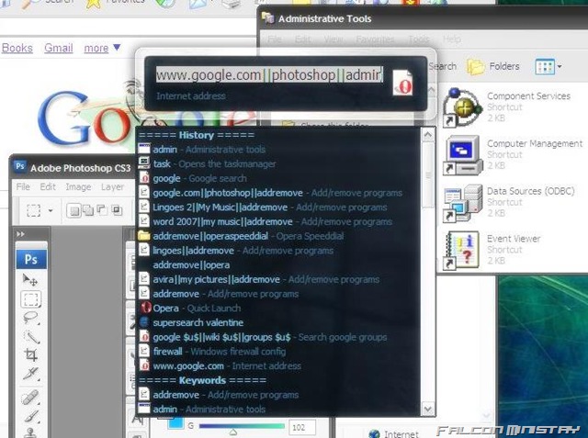Select the Rectangular Marquee tool in Photoshop toolbox
Screen dimensions: 588x438
tap(30, 299)
